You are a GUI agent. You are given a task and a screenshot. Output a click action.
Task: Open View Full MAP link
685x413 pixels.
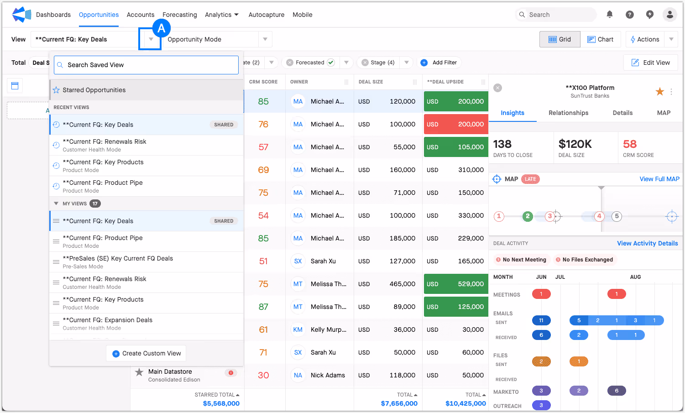click(x=659, y=179)
